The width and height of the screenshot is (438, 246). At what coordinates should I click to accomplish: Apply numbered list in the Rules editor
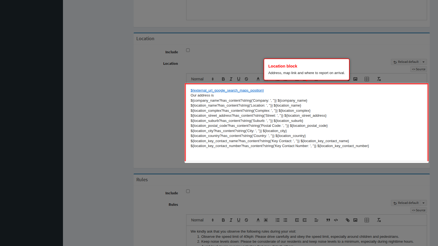pyautogui.click(x=278, y=220)
